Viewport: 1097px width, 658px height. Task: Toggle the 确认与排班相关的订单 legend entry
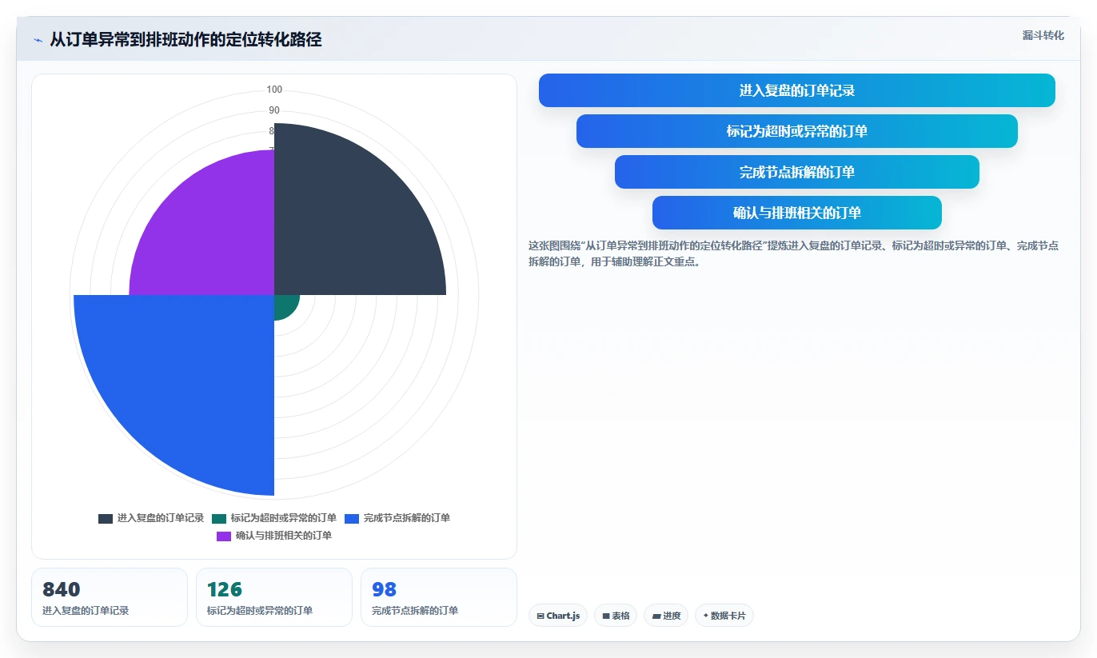click(274, 536)
